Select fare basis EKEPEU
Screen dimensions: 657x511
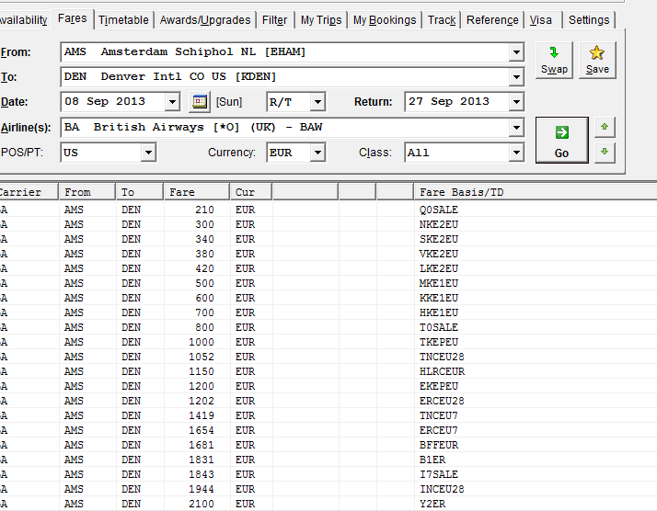tap(438, 386)
